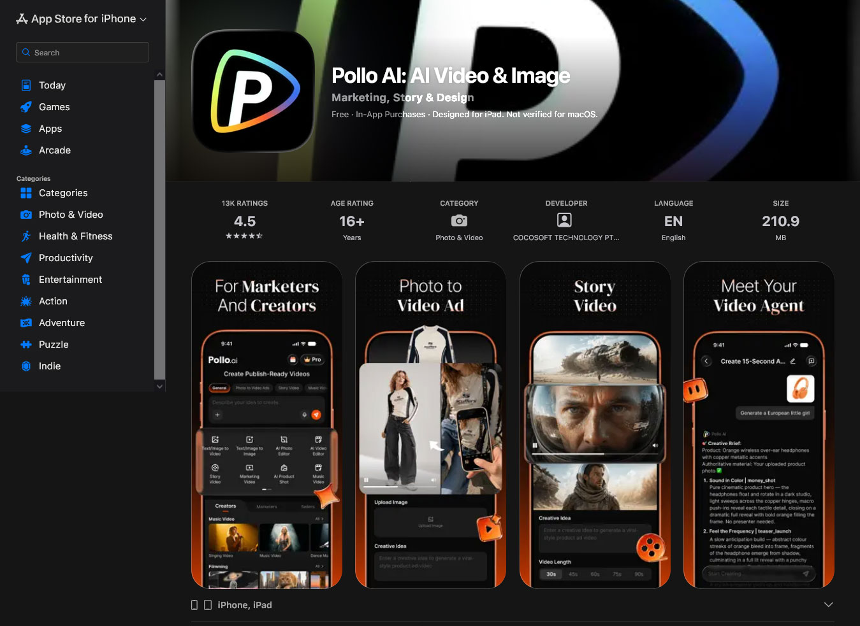Image resolution: width=860 pixels, height=626 pixels.
Task: Click the Puzzle piece icon
Action: point(26,345)
